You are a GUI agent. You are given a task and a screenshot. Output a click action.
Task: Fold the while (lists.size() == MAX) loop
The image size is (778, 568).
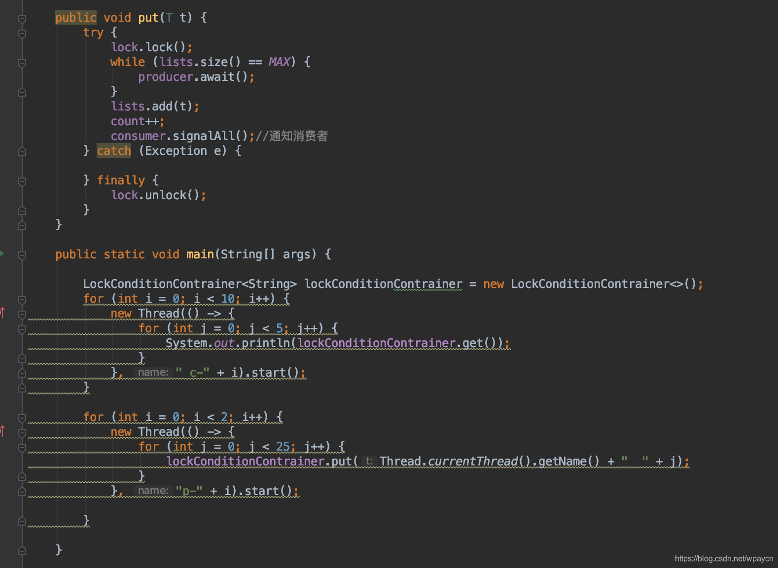(22, 63)
